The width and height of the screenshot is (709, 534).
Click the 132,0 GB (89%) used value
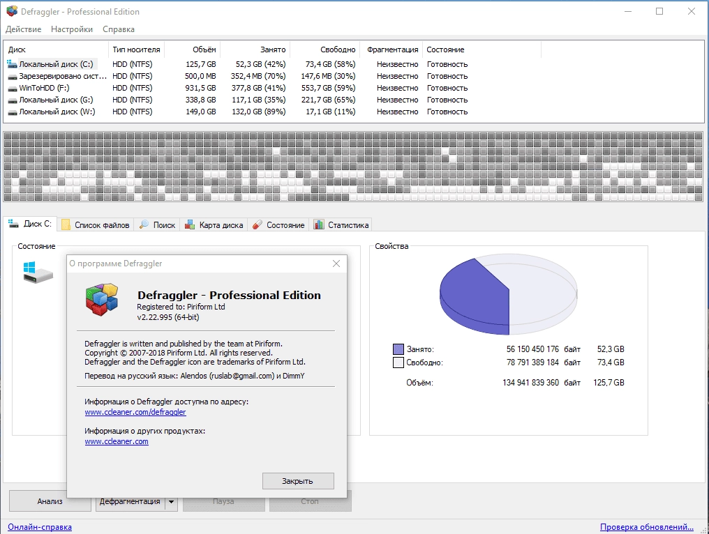point(259,112)
